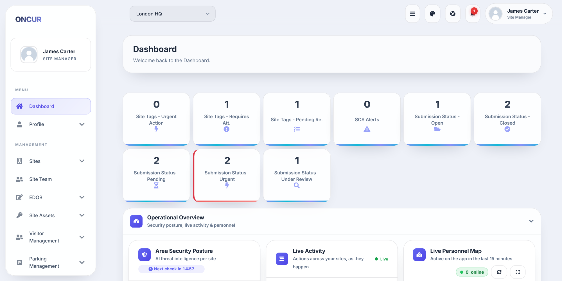The height and width of the screenshot is (281, 562).
Task: Open the EDOB sidebar item
Action: tap(51, 197)
